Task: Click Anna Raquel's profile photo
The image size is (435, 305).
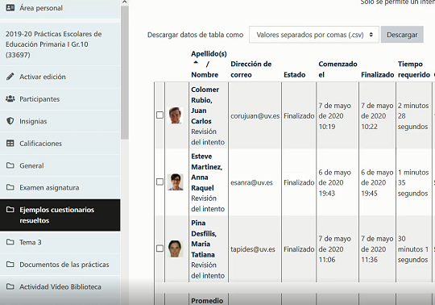Action: [x=176, y=182]
